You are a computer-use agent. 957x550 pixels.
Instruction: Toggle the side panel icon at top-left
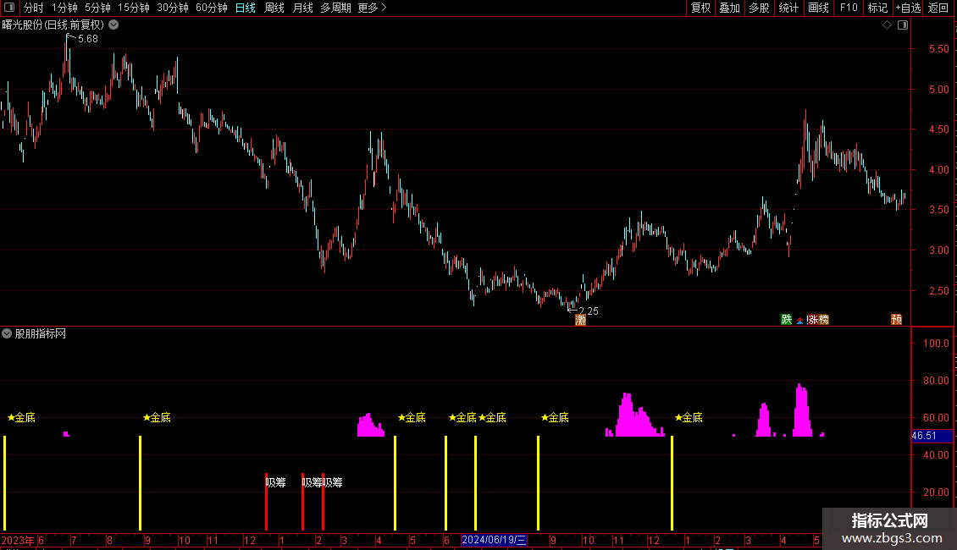point(9,8)
